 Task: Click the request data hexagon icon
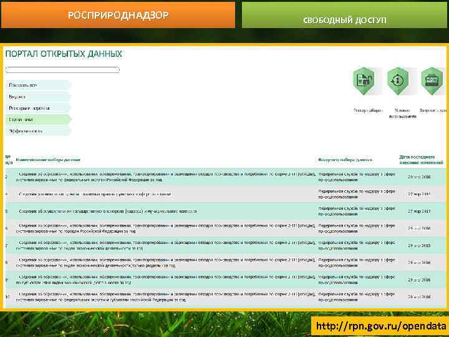coord(432,81)
